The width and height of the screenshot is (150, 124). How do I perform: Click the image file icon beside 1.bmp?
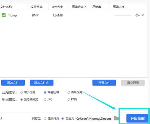coord(4,15)
